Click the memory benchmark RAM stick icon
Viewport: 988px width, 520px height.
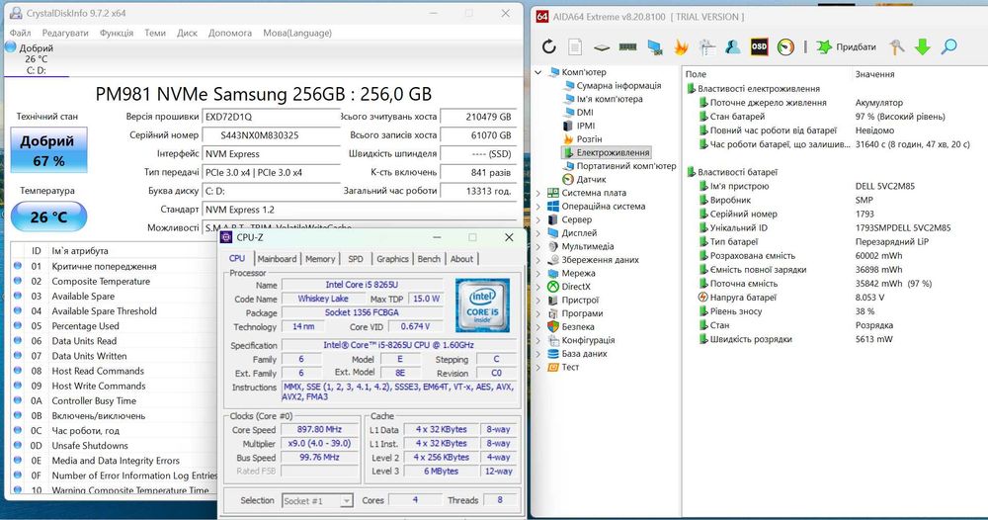(x=628, y=46)
